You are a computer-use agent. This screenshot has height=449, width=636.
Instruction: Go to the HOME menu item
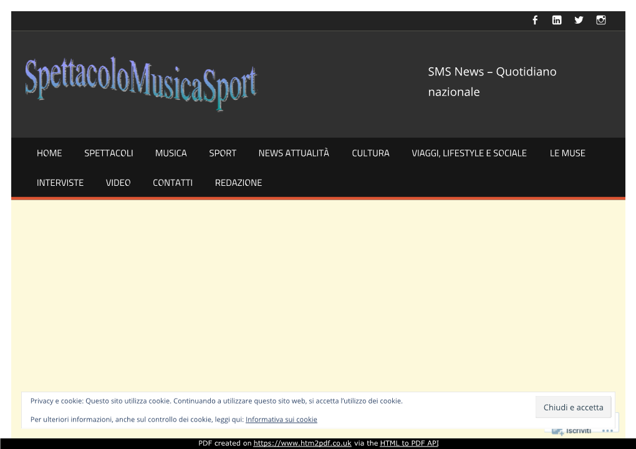coord(49,153)
